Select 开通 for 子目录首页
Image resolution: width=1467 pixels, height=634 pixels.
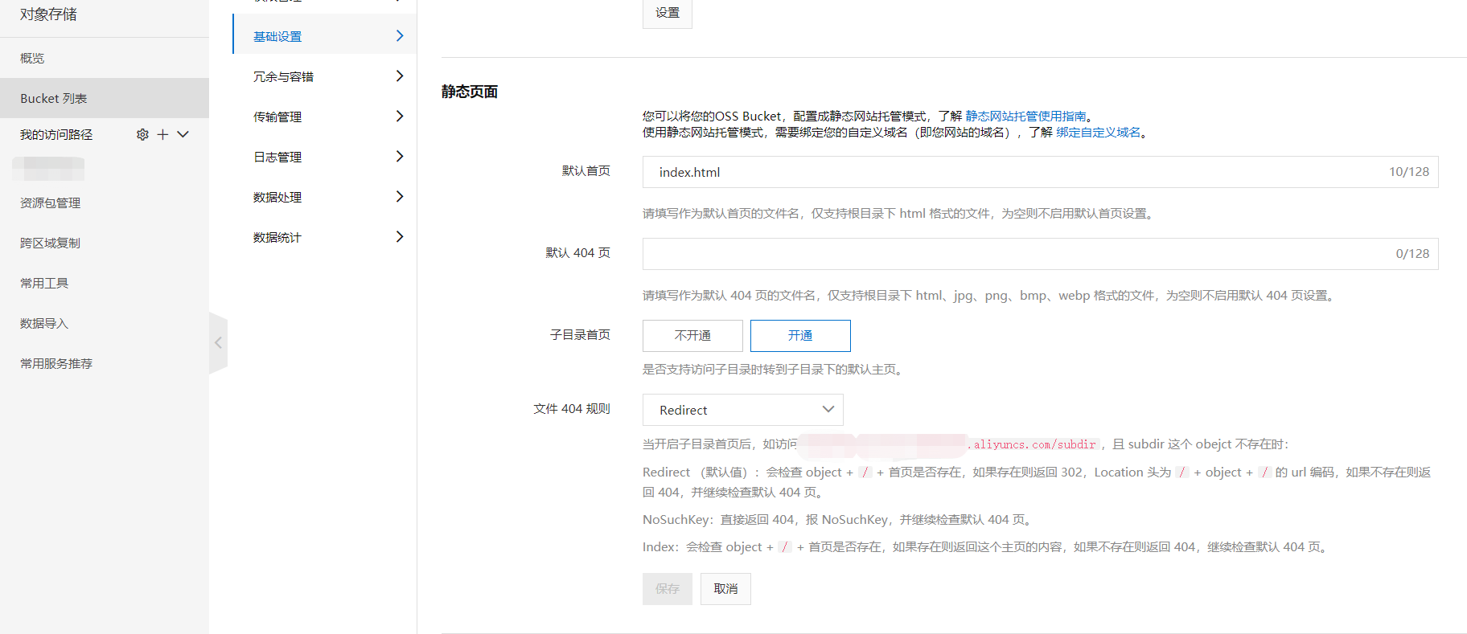tap(800, 336)
